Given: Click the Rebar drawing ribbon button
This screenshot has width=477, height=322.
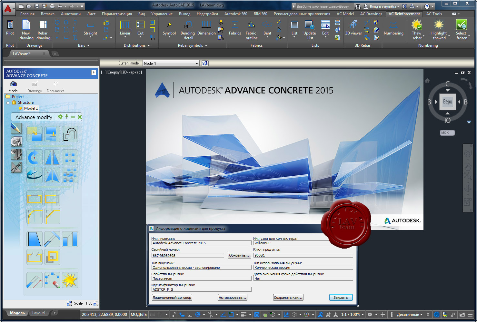Looking at the screenshot, I should coord(43,30).
